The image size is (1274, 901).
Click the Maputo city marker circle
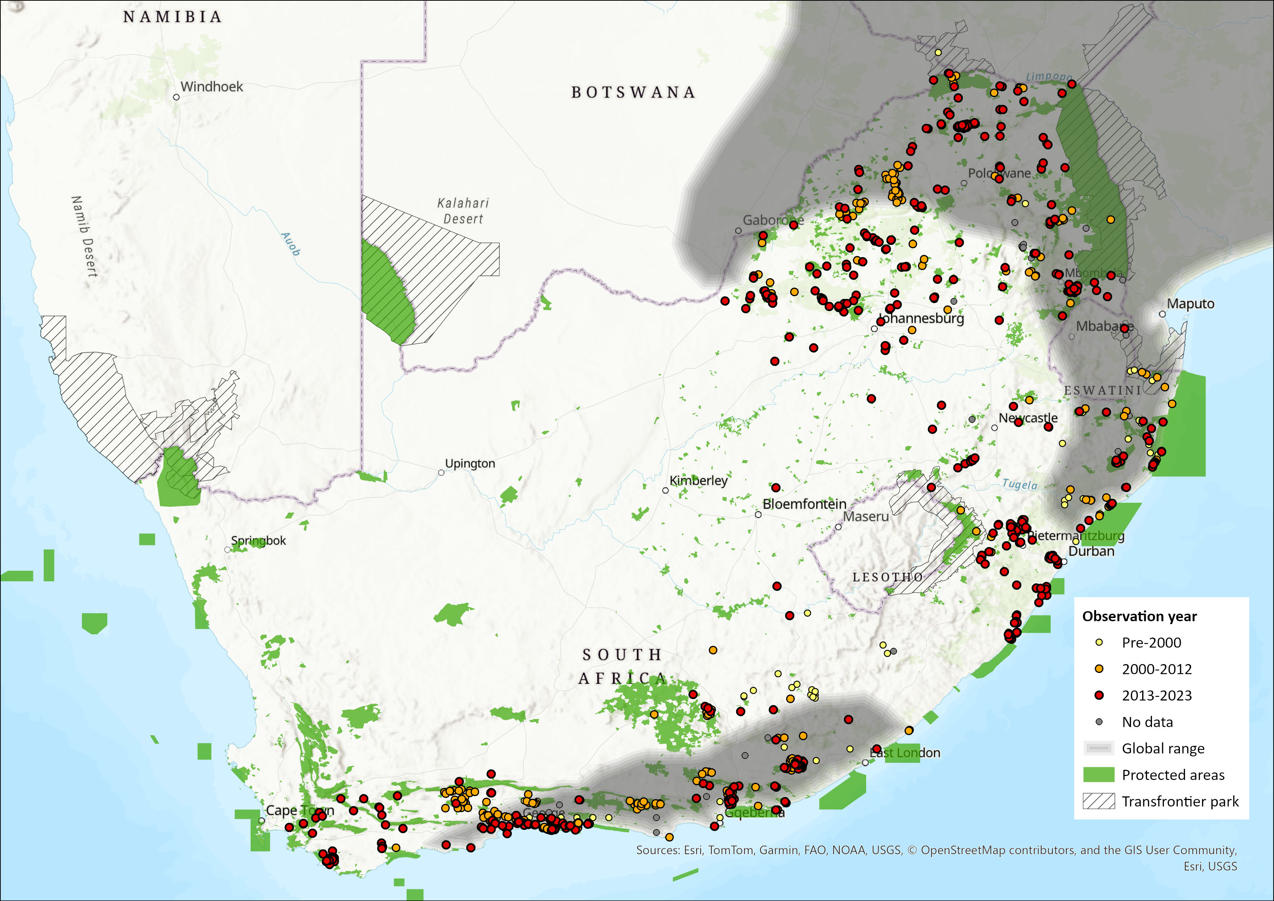coord(1163,314)
